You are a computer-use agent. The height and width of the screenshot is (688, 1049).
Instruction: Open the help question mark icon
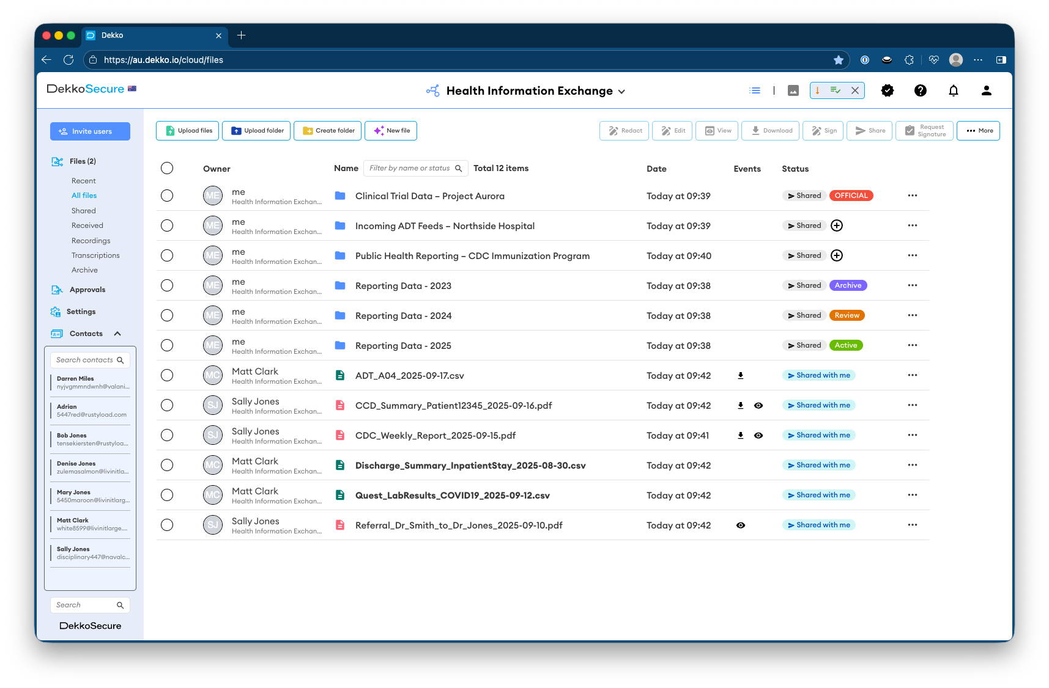(x=920, y=90)
